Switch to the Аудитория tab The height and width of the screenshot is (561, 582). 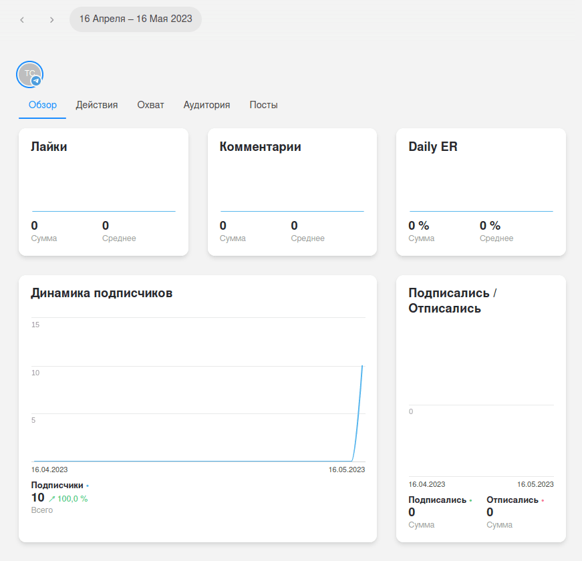(x=206, y=105)
